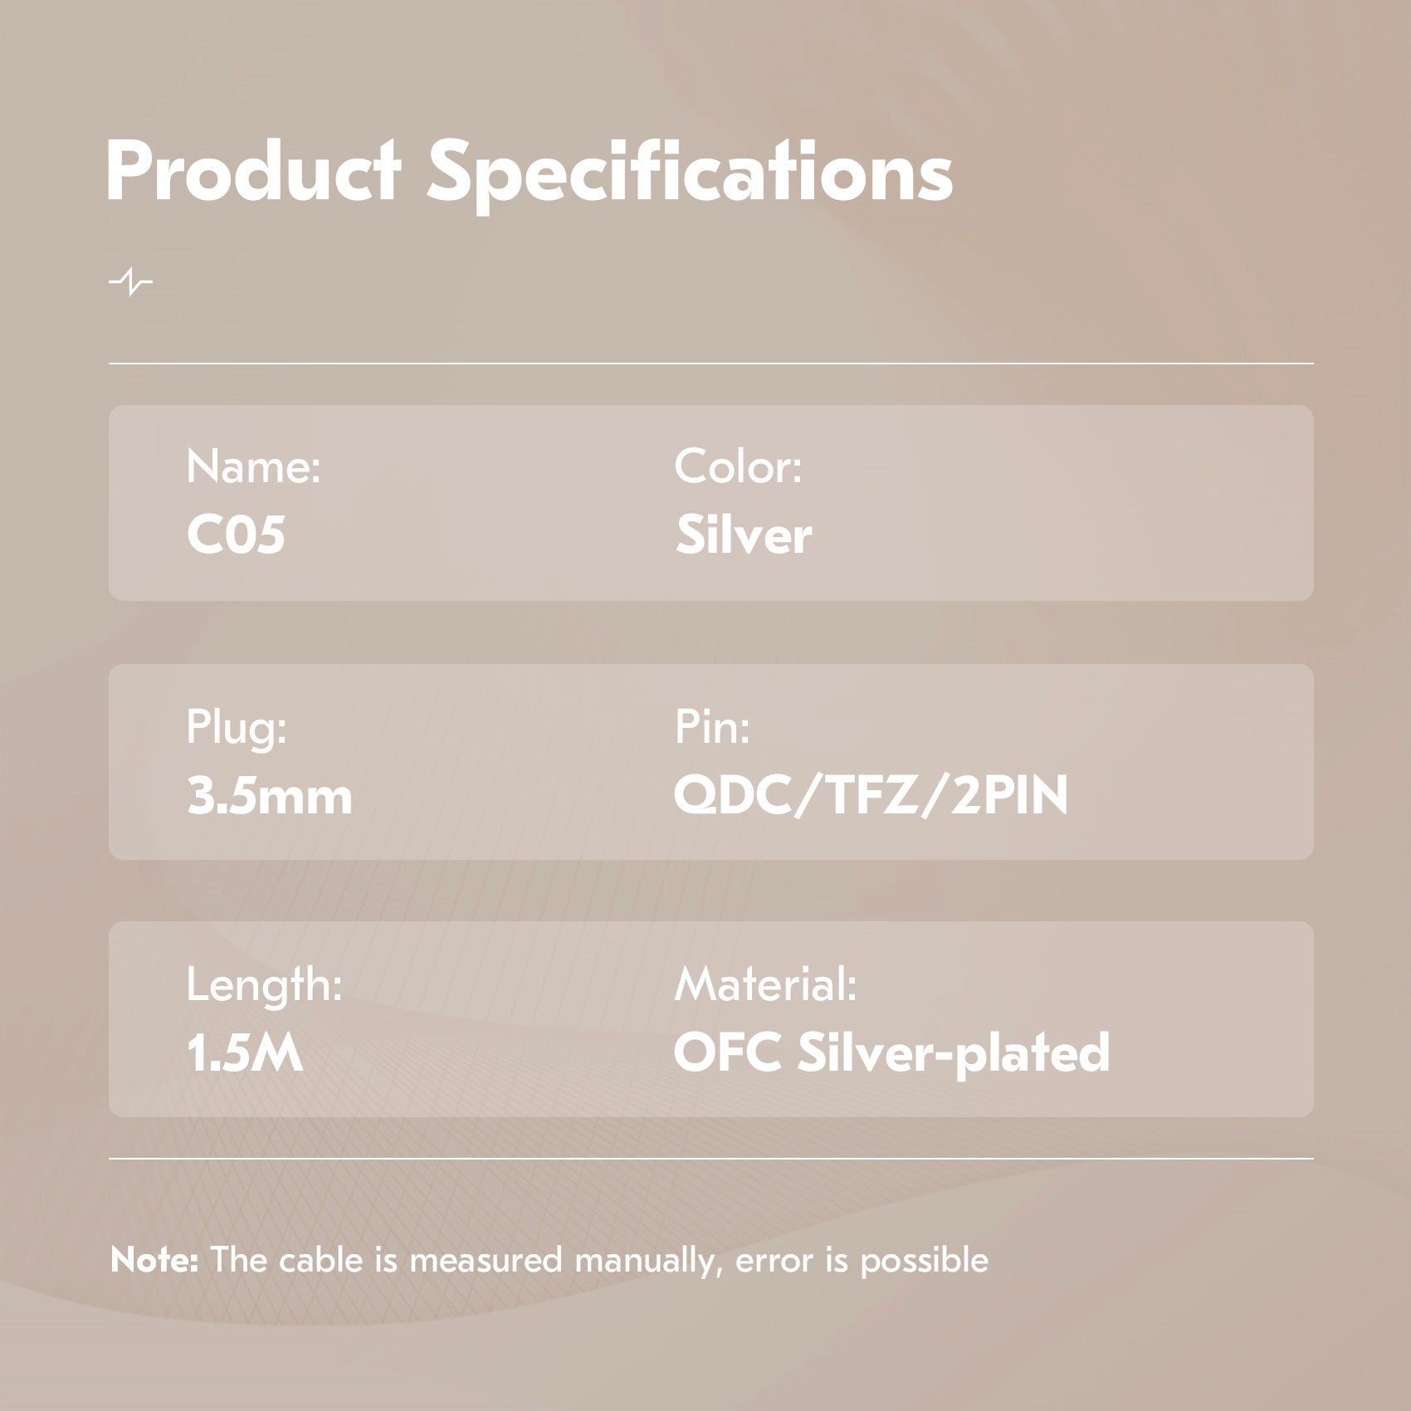This screenshot has height=1411, width=1411.
Task: Click the 3.5mm plug value
Action: pos(270,795)
